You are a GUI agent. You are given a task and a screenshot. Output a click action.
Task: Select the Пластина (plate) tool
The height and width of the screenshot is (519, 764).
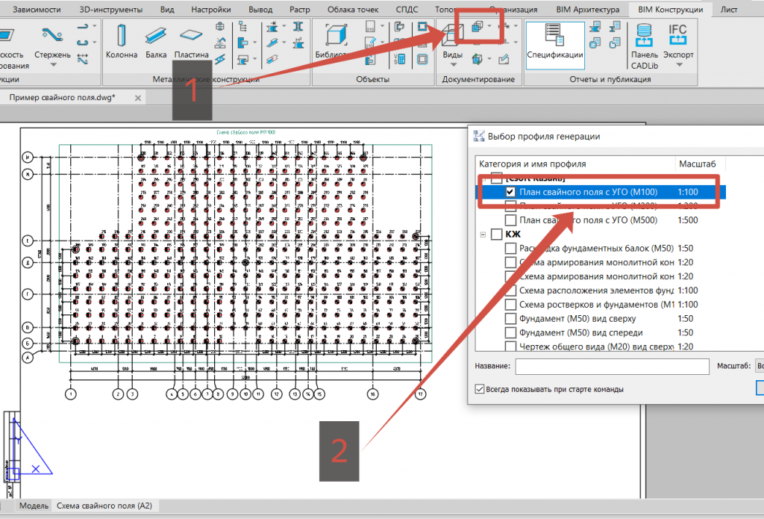[x=191, y=41]
